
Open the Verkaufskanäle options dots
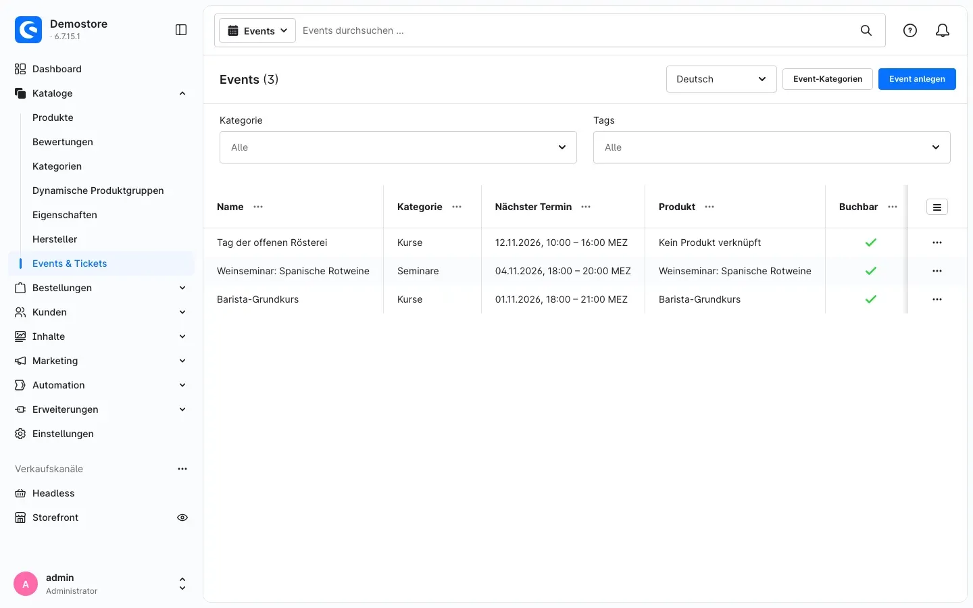(x=182, y=469)
